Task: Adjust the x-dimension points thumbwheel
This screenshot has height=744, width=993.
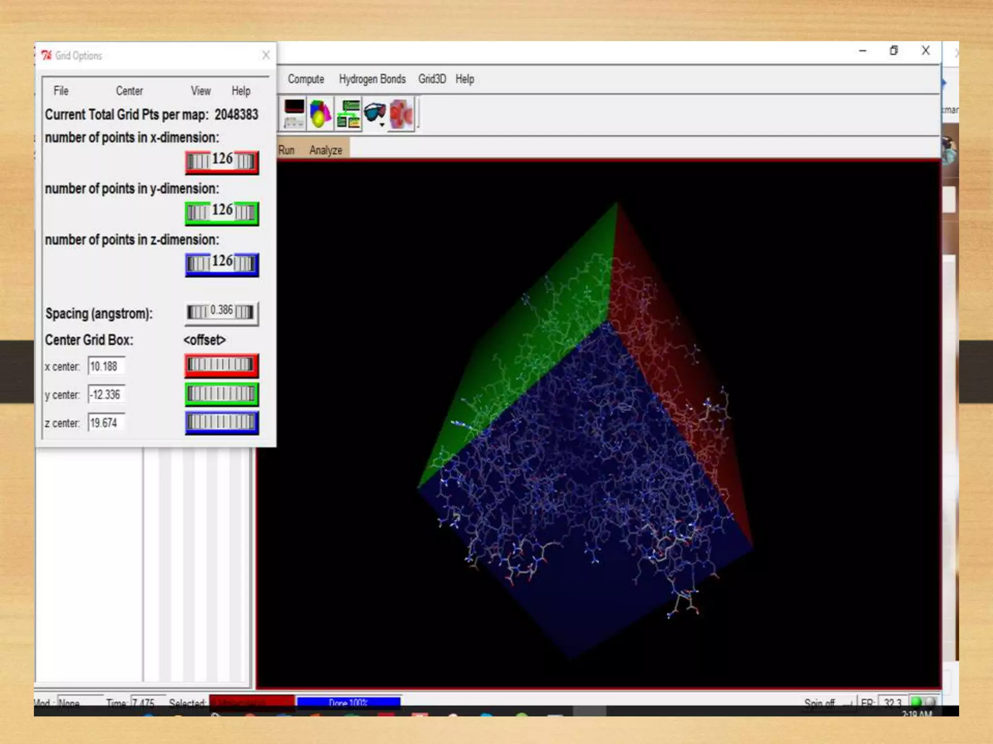Action: [222, 162]
